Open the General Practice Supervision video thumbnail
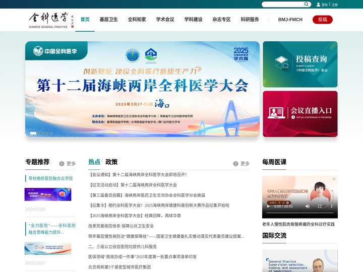 pyautogui.click(x=300, y=261)
